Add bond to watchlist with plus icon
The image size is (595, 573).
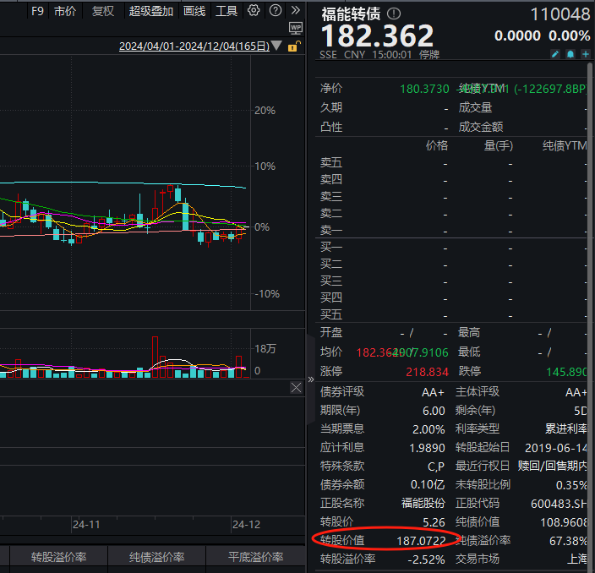[x=585, y=55]
